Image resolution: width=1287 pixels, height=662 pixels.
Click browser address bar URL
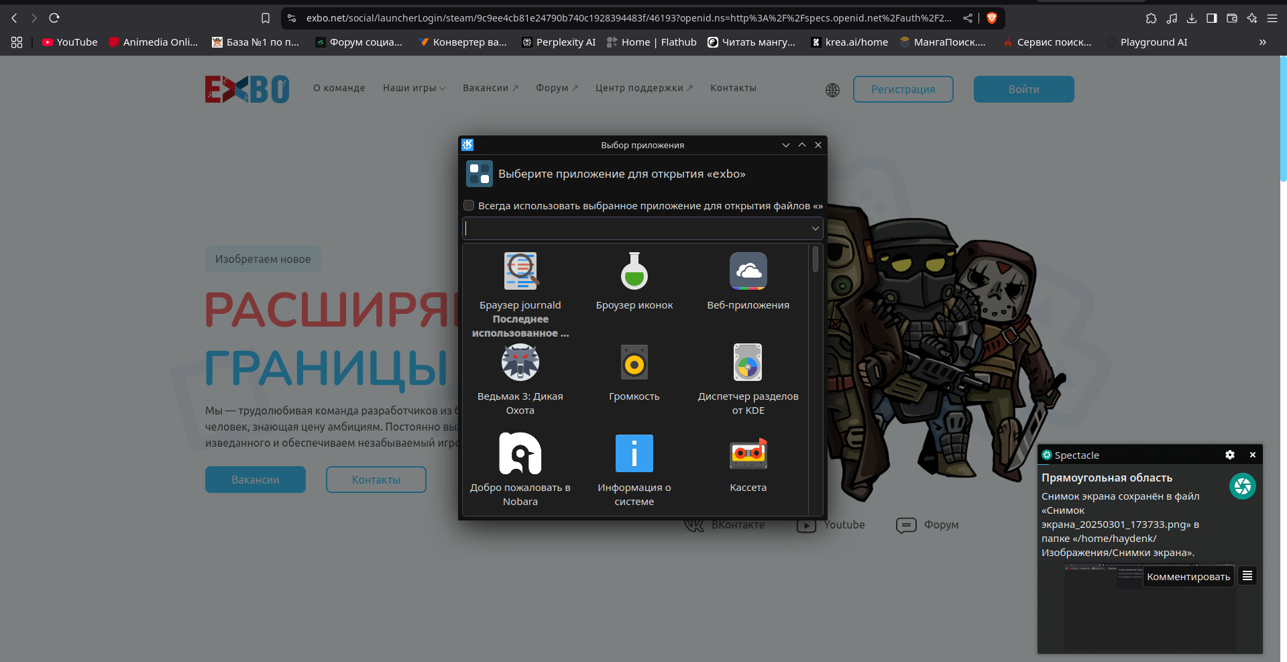pos(629,18)
